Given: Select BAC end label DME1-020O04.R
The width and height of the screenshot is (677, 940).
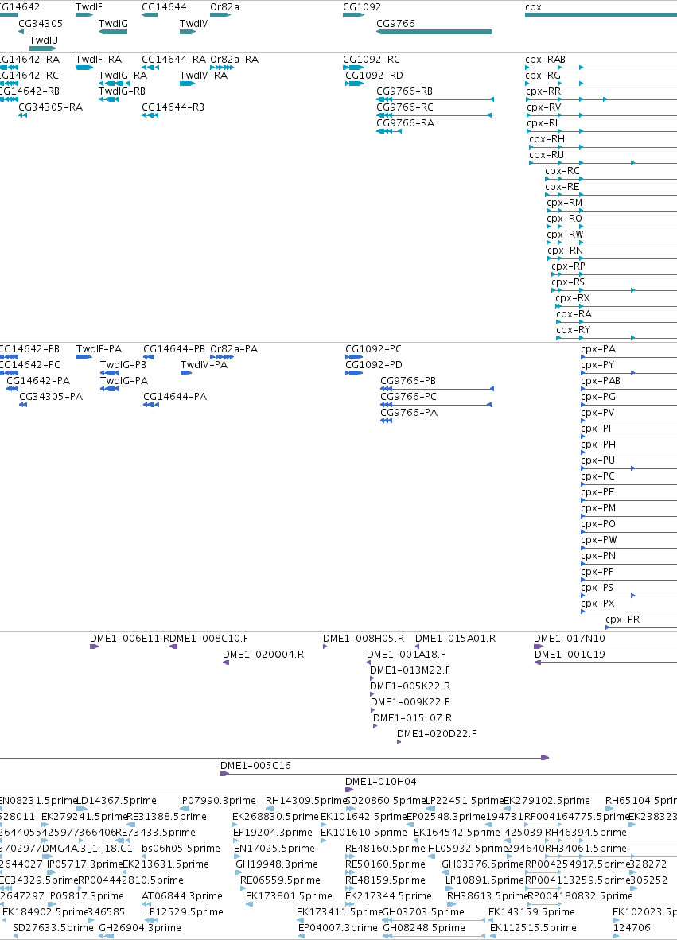Looking at the screenshot, I should pos(263,654).
